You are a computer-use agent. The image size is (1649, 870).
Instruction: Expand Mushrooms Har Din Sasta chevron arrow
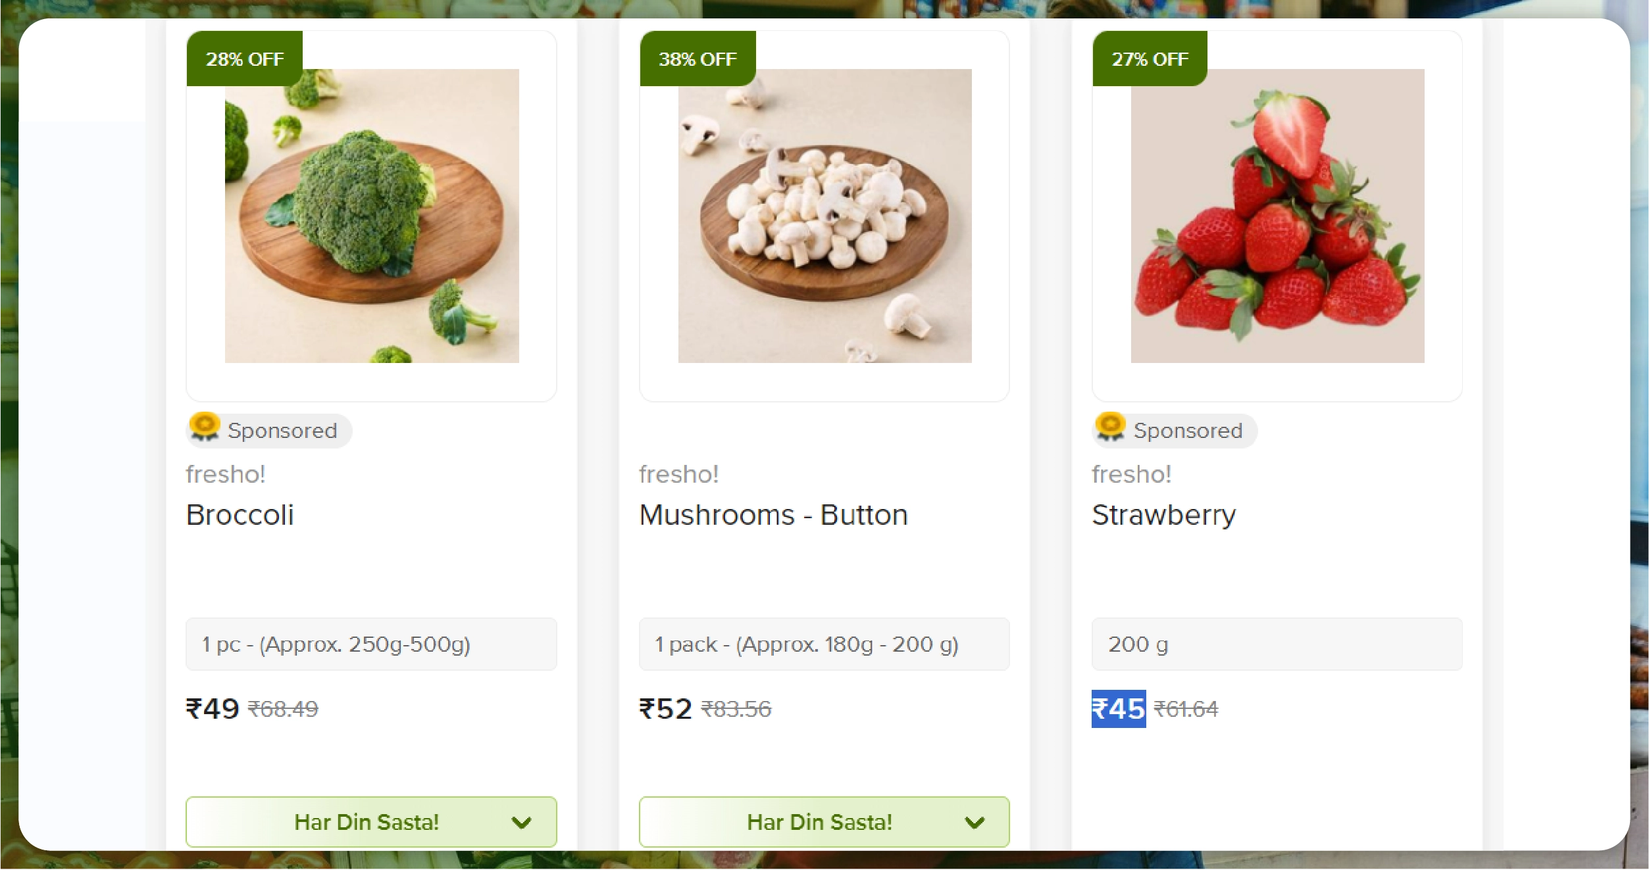click(974, 823)
